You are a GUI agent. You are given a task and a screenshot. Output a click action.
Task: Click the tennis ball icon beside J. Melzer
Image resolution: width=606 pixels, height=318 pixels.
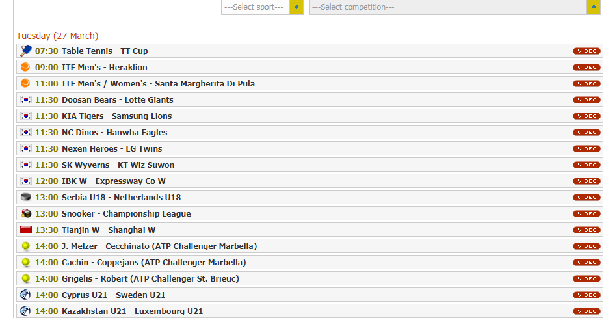[26, 246]
